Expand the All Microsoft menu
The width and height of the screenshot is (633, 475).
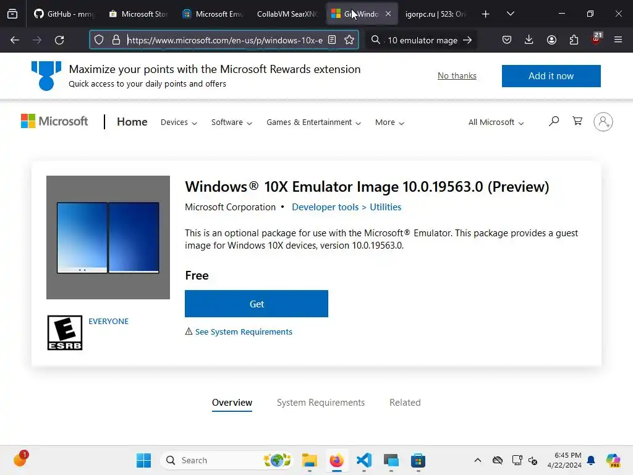(x=496, y=122)
